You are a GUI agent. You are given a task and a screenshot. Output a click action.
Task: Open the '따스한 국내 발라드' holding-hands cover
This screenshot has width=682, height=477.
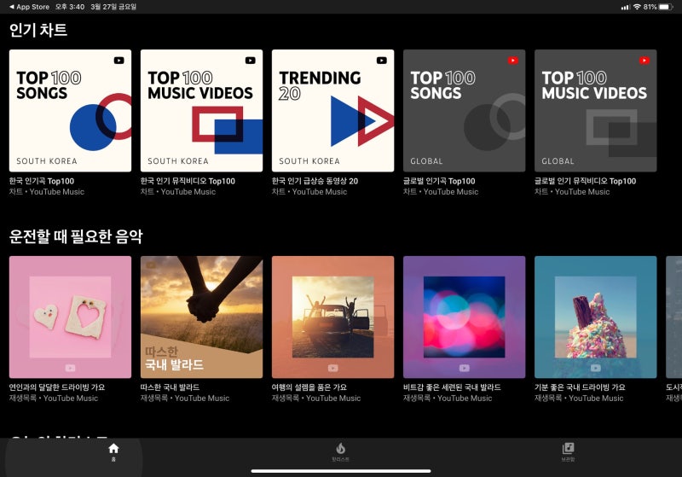point(201,317)
